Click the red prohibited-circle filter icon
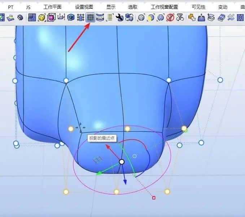The width and height of the screenshot is (245, 217). 170,17
